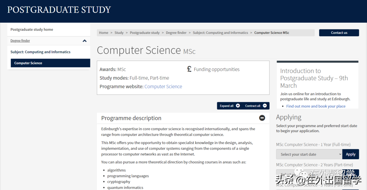Click the 'quantum informatics' list item
This screenshot has height=190, width=367.
125,187
